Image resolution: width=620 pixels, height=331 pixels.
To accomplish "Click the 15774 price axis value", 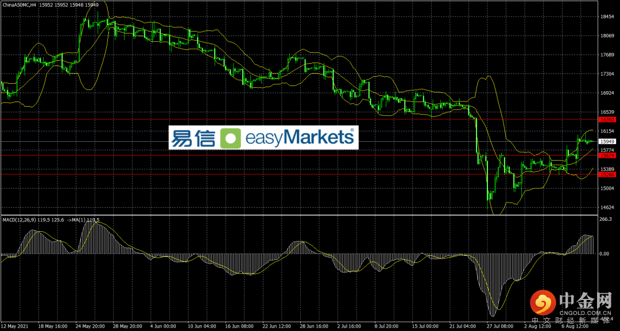I will pyautogui.click(x=607, y=150).
